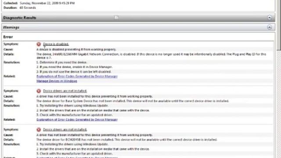Open the Manage Devices in Windows link
This screenshot has width=281, height=158.
[x=57, y=81]
